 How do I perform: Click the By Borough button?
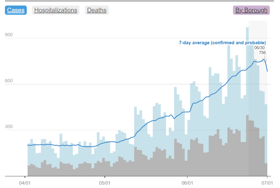(251, 10)
